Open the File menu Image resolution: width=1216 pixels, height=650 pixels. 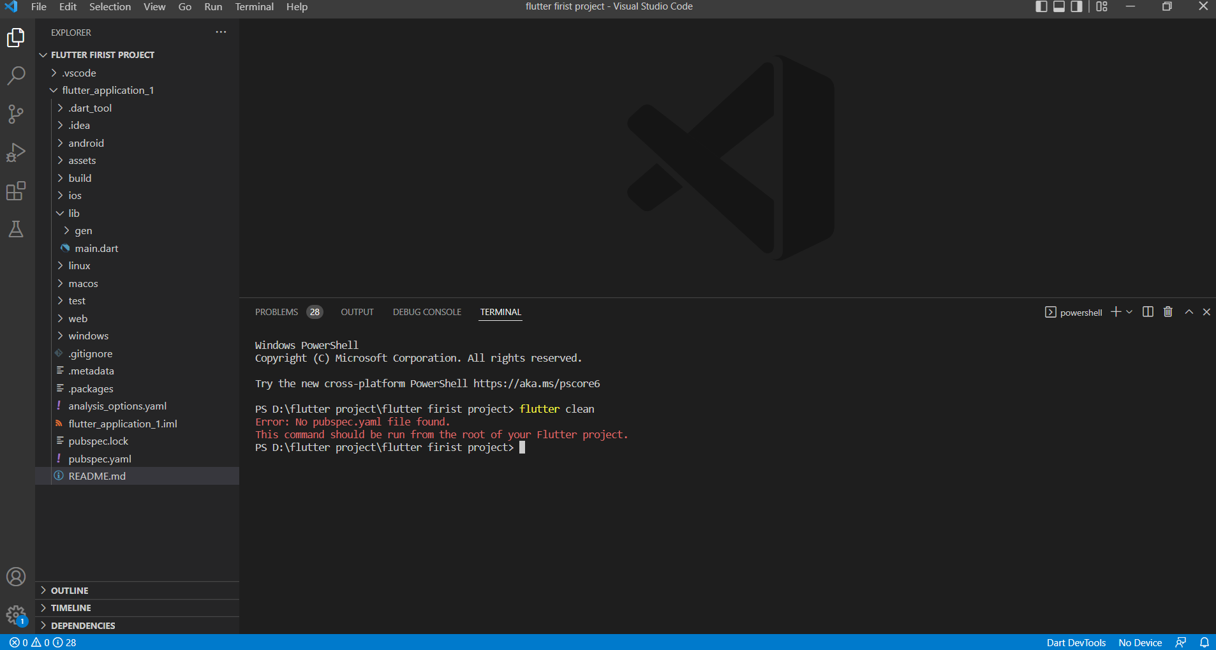click(x=39, y=6)
